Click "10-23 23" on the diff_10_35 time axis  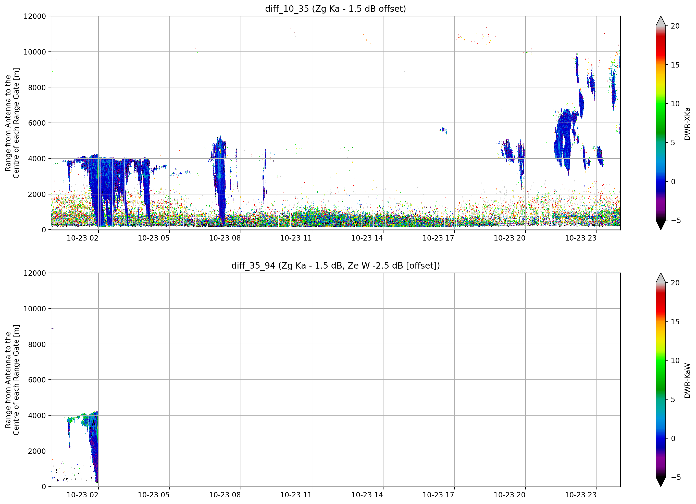tap(581, 238)
